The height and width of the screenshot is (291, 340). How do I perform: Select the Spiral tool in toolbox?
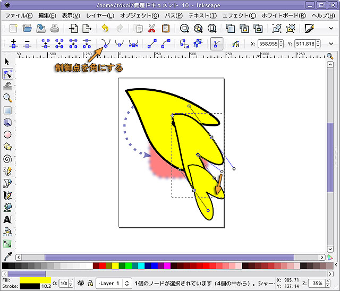coord(7,158)
